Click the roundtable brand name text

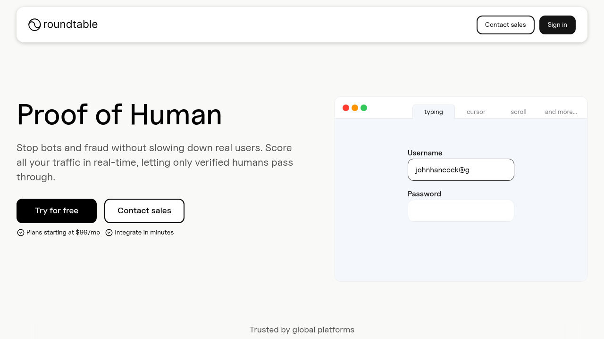click(x=70, y=24)
